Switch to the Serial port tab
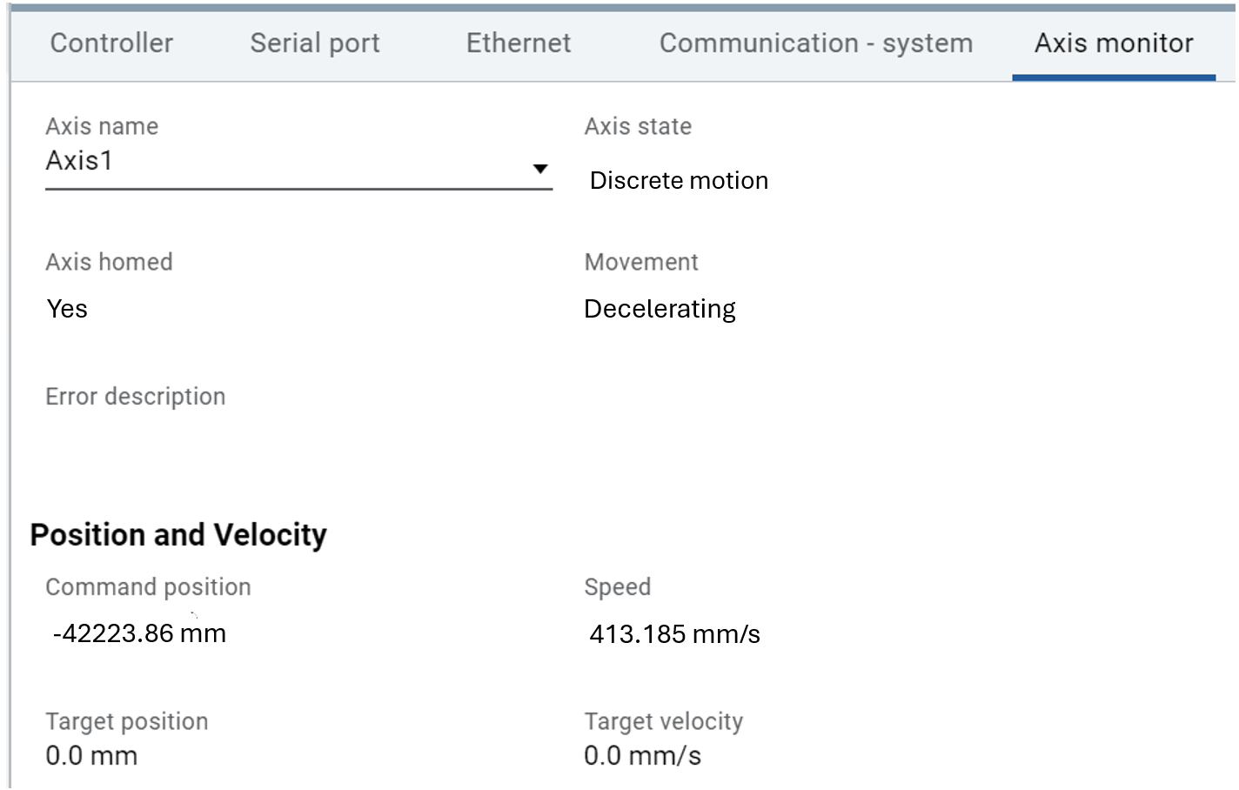This screenshot has width=1239, height=790. click(315, 44)
